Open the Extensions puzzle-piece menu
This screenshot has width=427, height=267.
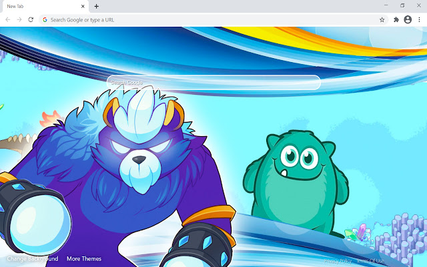396,19
